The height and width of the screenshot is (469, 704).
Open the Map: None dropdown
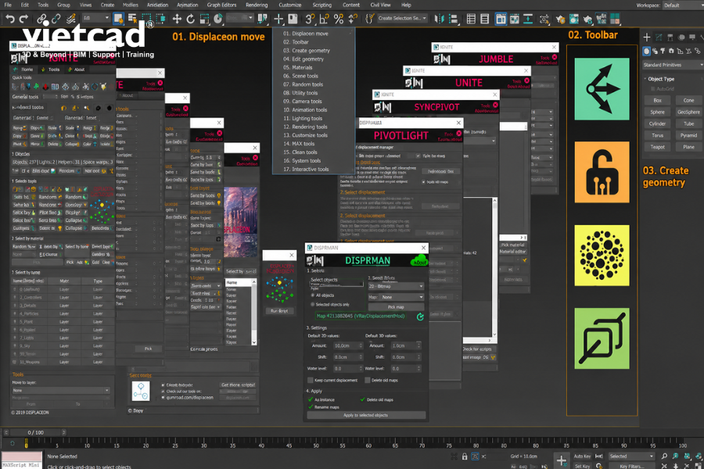coord(402,297)
